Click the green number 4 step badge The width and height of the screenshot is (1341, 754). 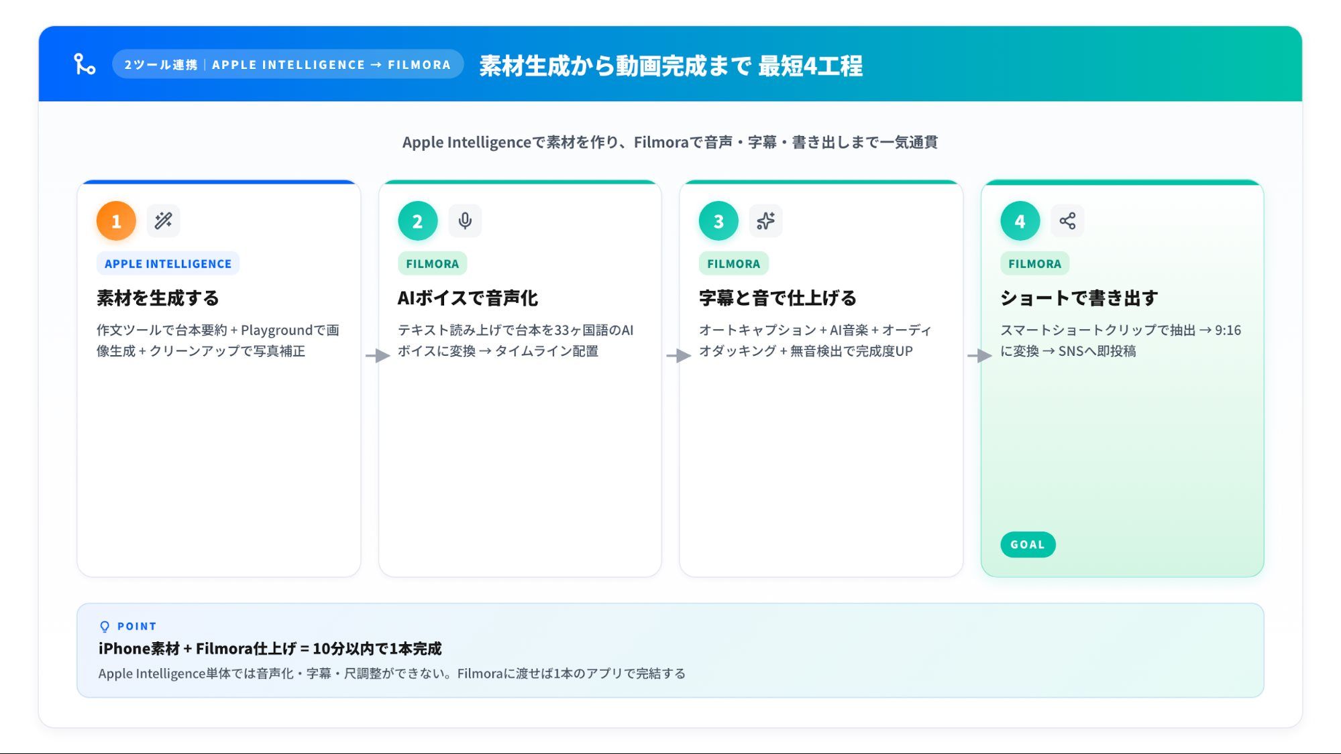tap(1020, 221)
